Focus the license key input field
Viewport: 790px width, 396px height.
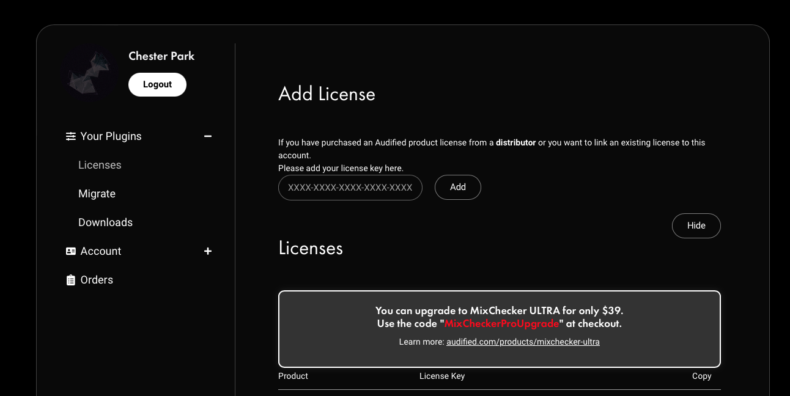coord(350,188)
